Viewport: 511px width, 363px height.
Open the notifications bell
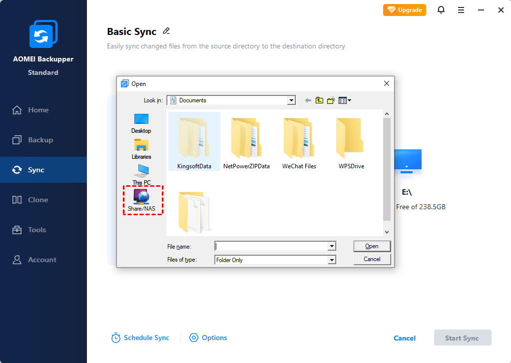[x=441, y=10]
